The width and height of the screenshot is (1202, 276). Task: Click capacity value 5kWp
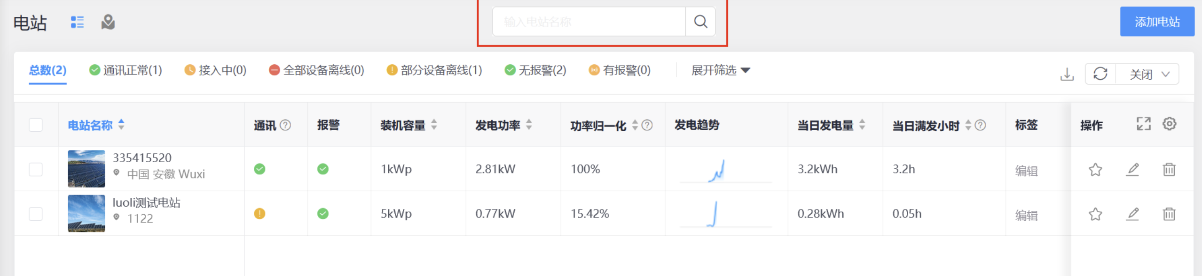point(396,214)
